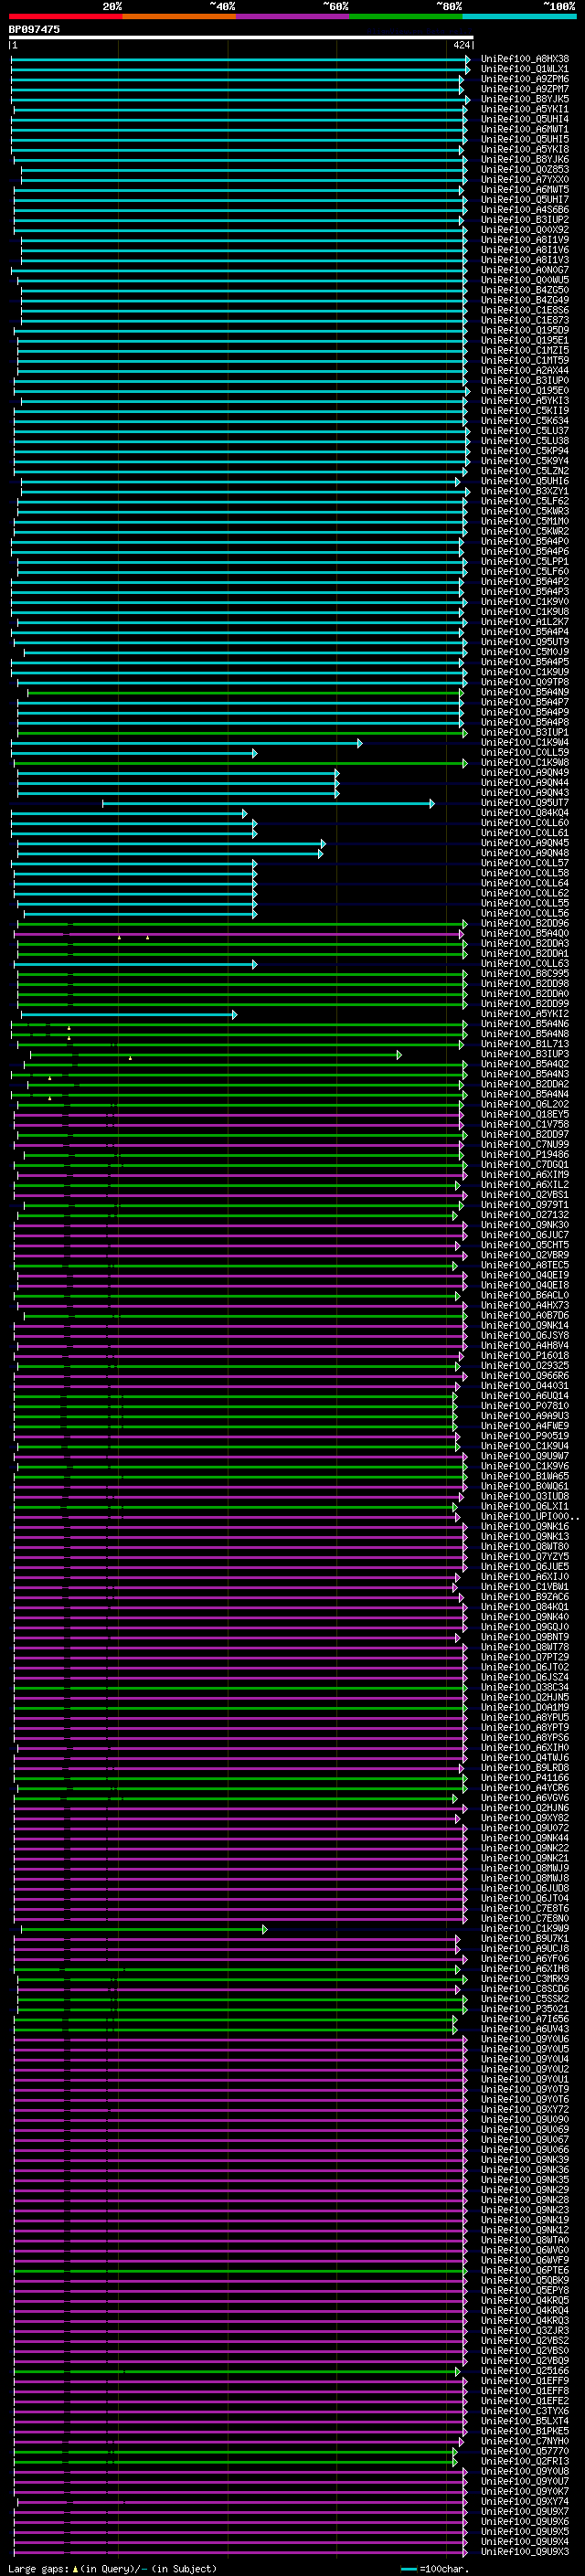Image resolution: width=585 pixels, height=2576 pixels.
Task: Open hit UniRef100_B8YJK5
Action: click(x=525, y=99)
